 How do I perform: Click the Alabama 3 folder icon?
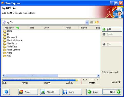tap(5, 37)
